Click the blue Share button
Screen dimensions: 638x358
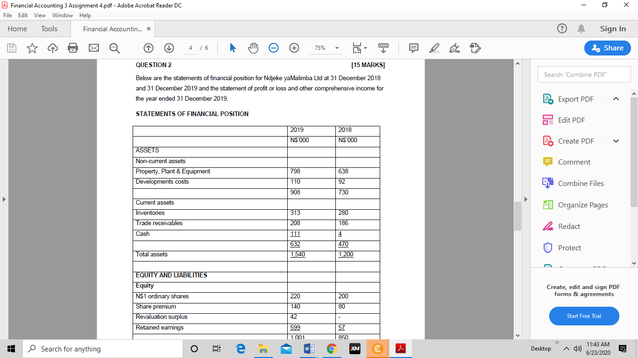click(607, 48)
